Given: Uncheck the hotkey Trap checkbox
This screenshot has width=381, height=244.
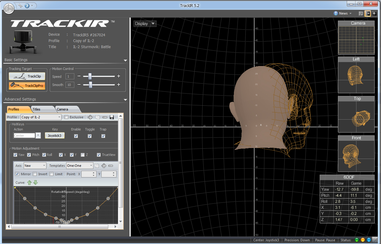Looking at the screenshot, I should [103, 136].
